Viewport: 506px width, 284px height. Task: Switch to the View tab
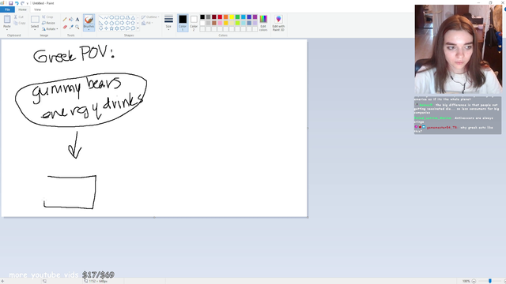(37, 9)
